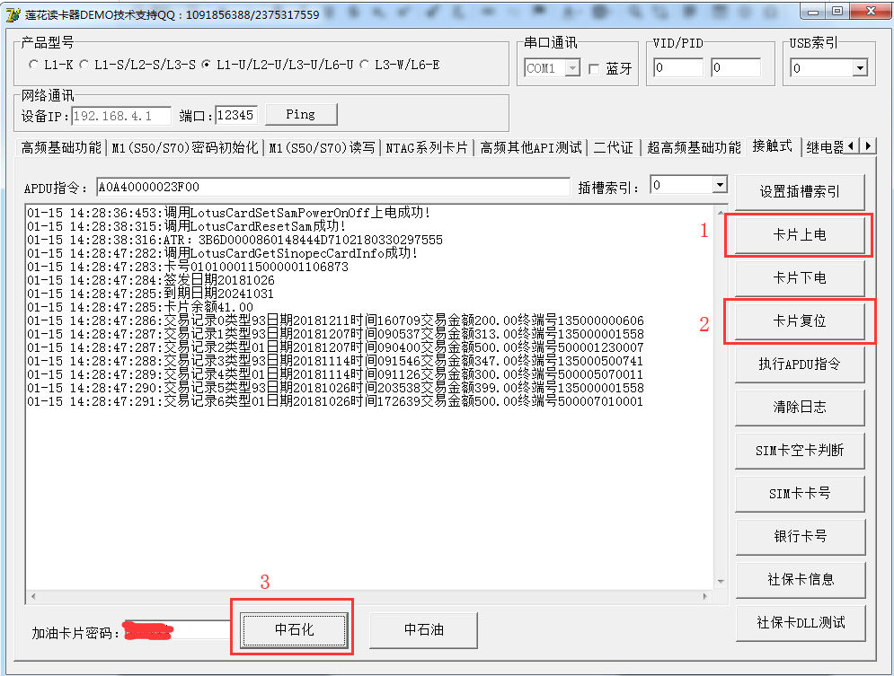Open the USB索引 dropdown
The width and height of the screenshot is (894, 676).
[x=860, y=68]
